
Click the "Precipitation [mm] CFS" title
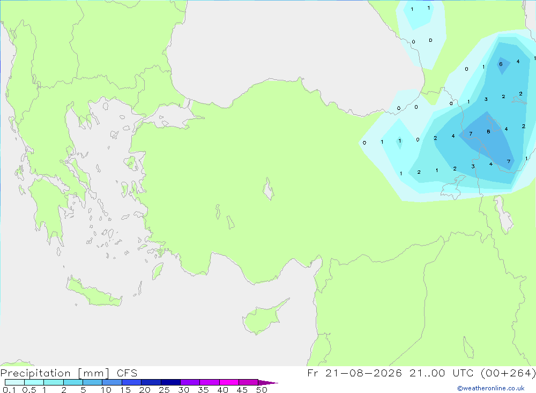click(x=69, y=373)
